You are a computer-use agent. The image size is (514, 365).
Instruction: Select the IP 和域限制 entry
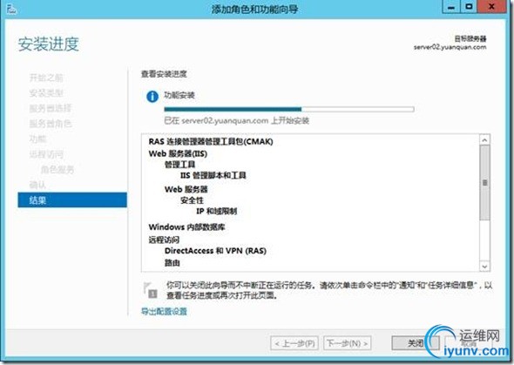216,212
